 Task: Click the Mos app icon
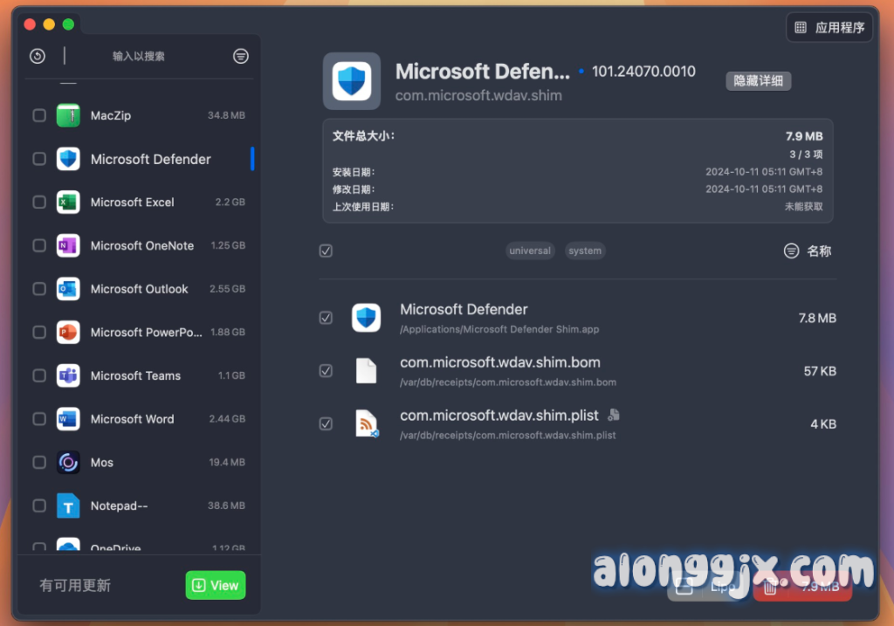(68, 462)
